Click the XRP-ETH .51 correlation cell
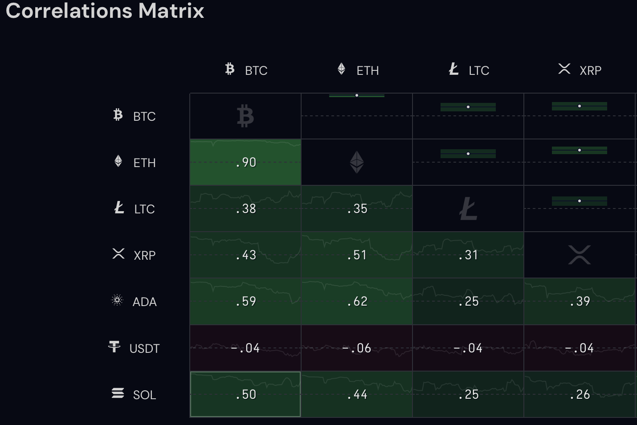The width and height of the screenshot is (637, 425). point(357,255)
